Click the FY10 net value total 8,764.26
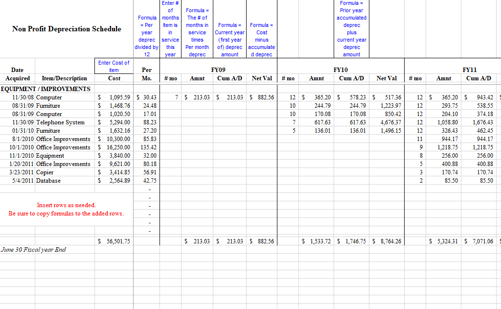This screenshot has width=501, height=309. point(391,241)
